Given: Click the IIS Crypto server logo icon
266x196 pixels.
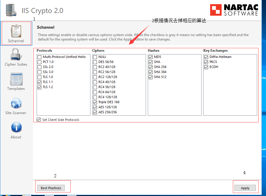Looking at the screenshot, I should pyautogui.click(x=11, y=10).
